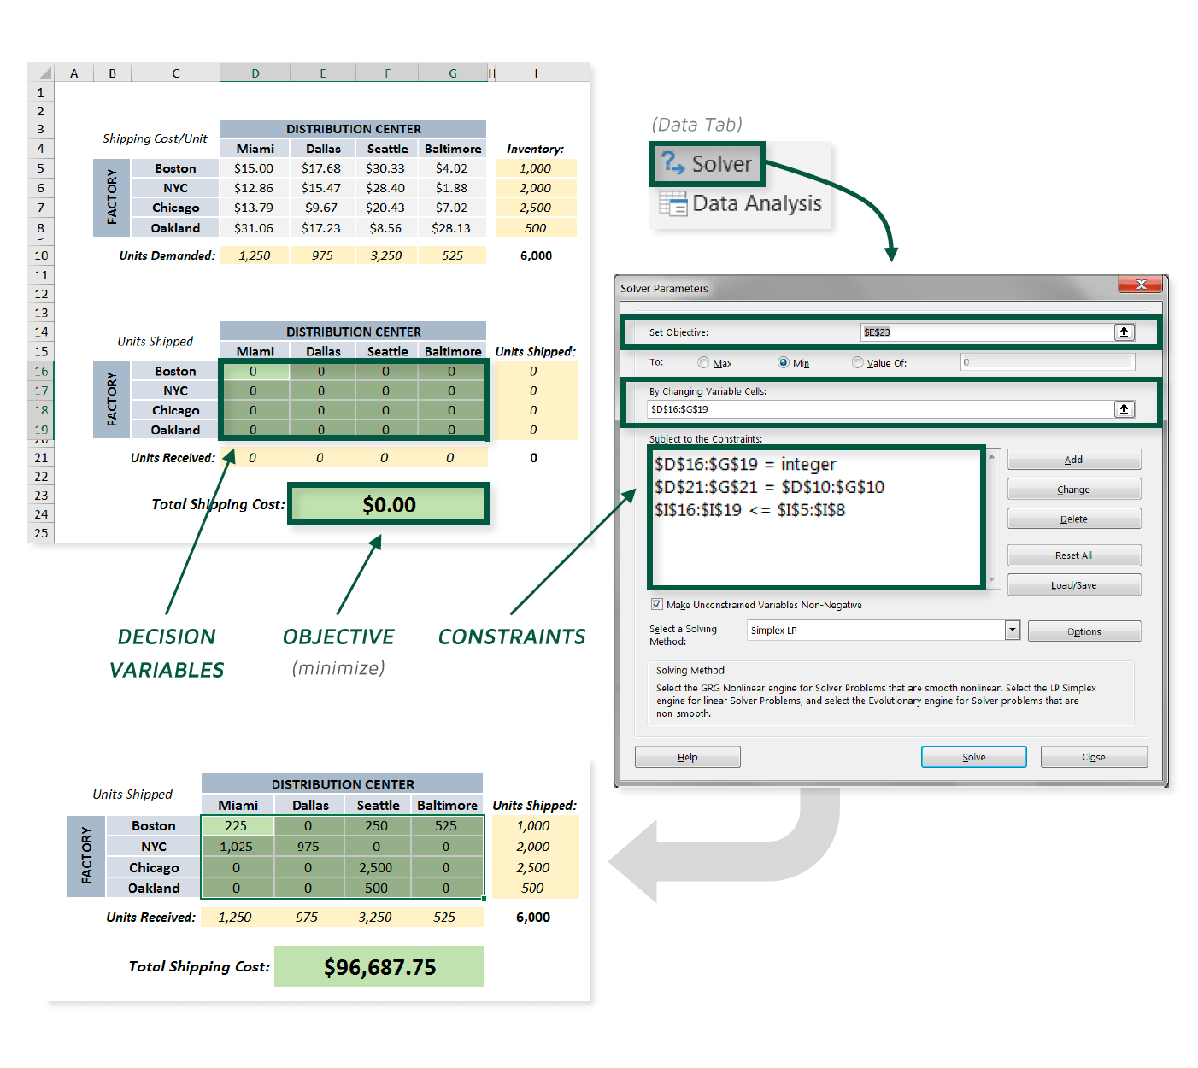Click the $31.06 Oakland to Miami cost

(255, 228)
